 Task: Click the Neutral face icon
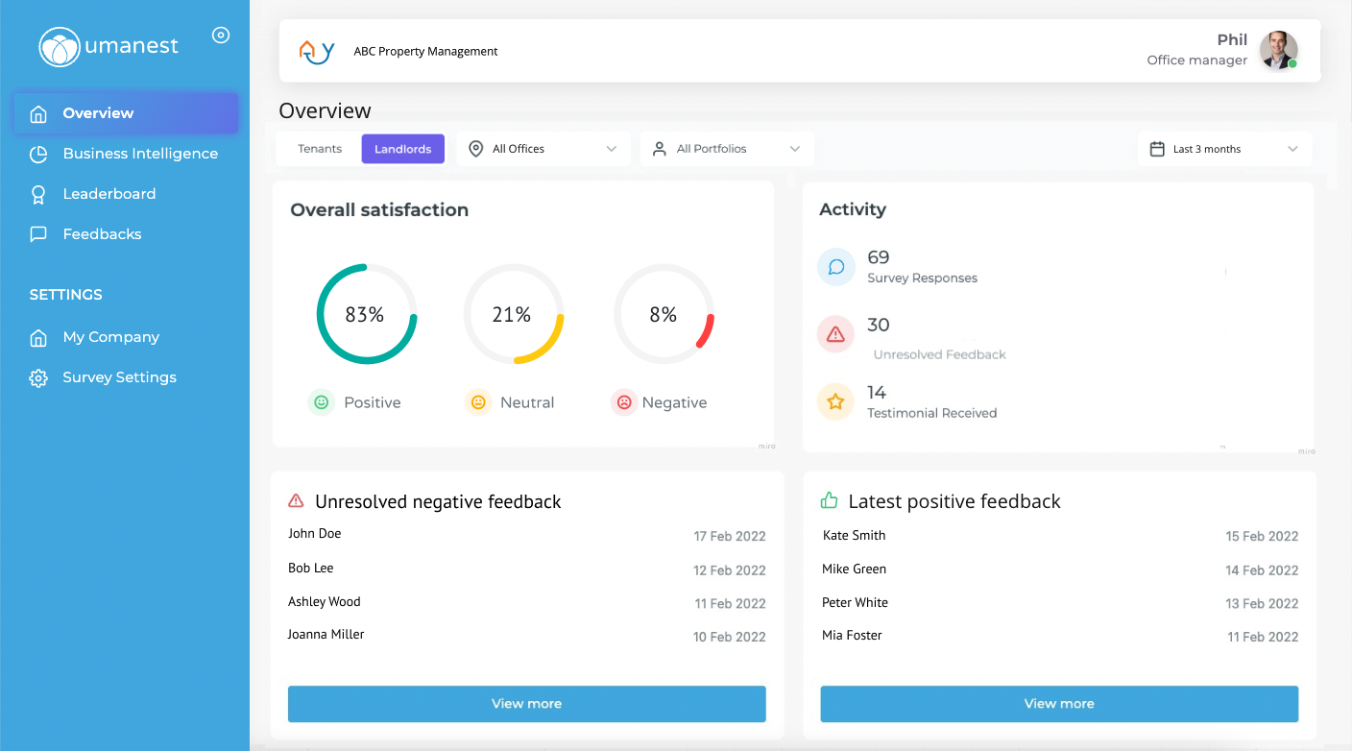pyautogui.click(x=477, y=402)
